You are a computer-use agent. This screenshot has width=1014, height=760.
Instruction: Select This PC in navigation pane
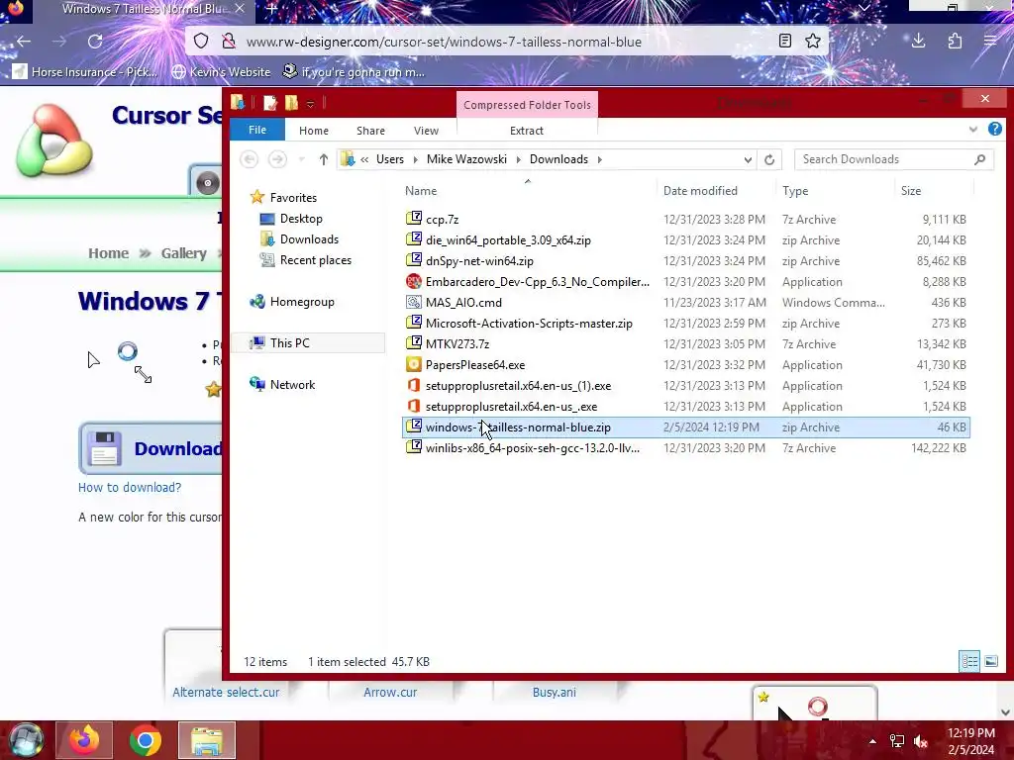(290, 343)
